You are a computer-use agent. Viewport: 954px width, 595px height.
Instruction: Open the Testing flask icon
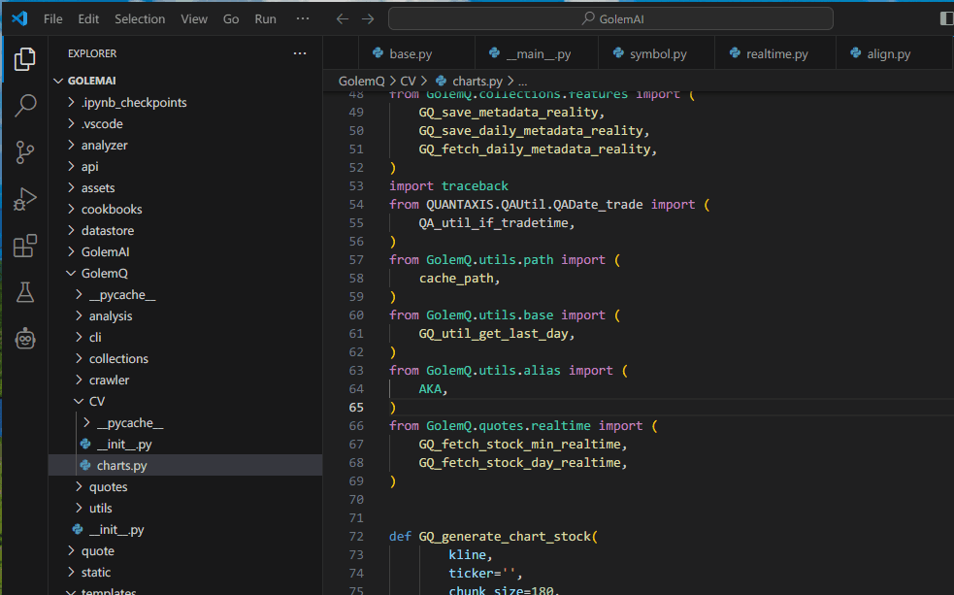click(x=25, y=292)
